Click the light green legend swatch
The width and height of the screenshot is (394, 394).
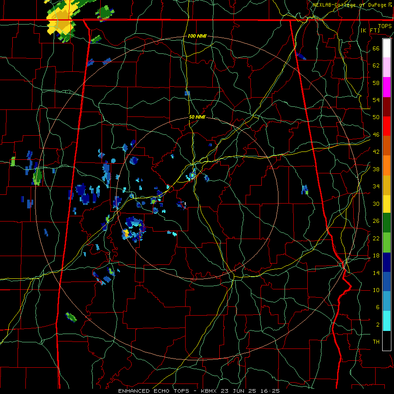(x=387, y=243)
